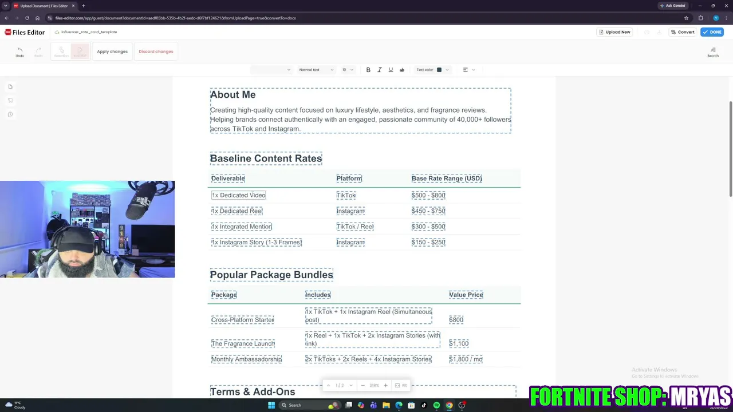Bookmark this page with star icon
This screenshot has width=733, height=412.
(x=686, y=18)
